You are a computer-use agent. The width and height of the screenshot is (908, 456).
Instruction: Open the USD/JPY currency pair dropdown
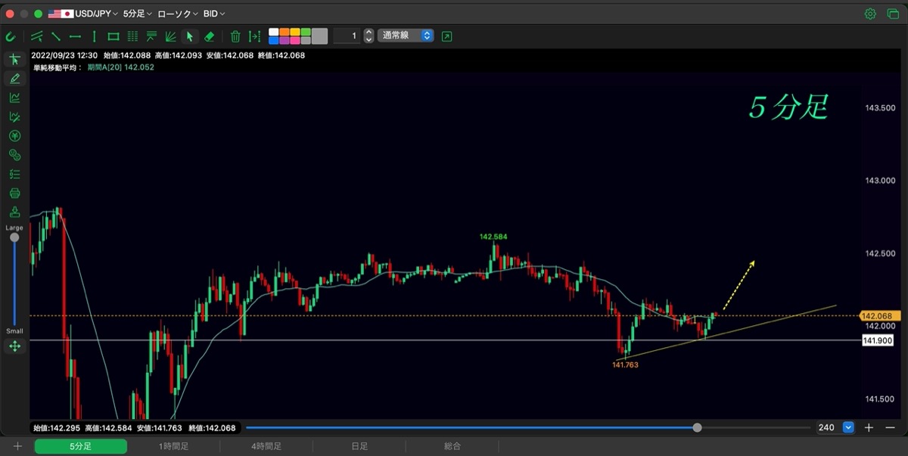pos(82,14)
